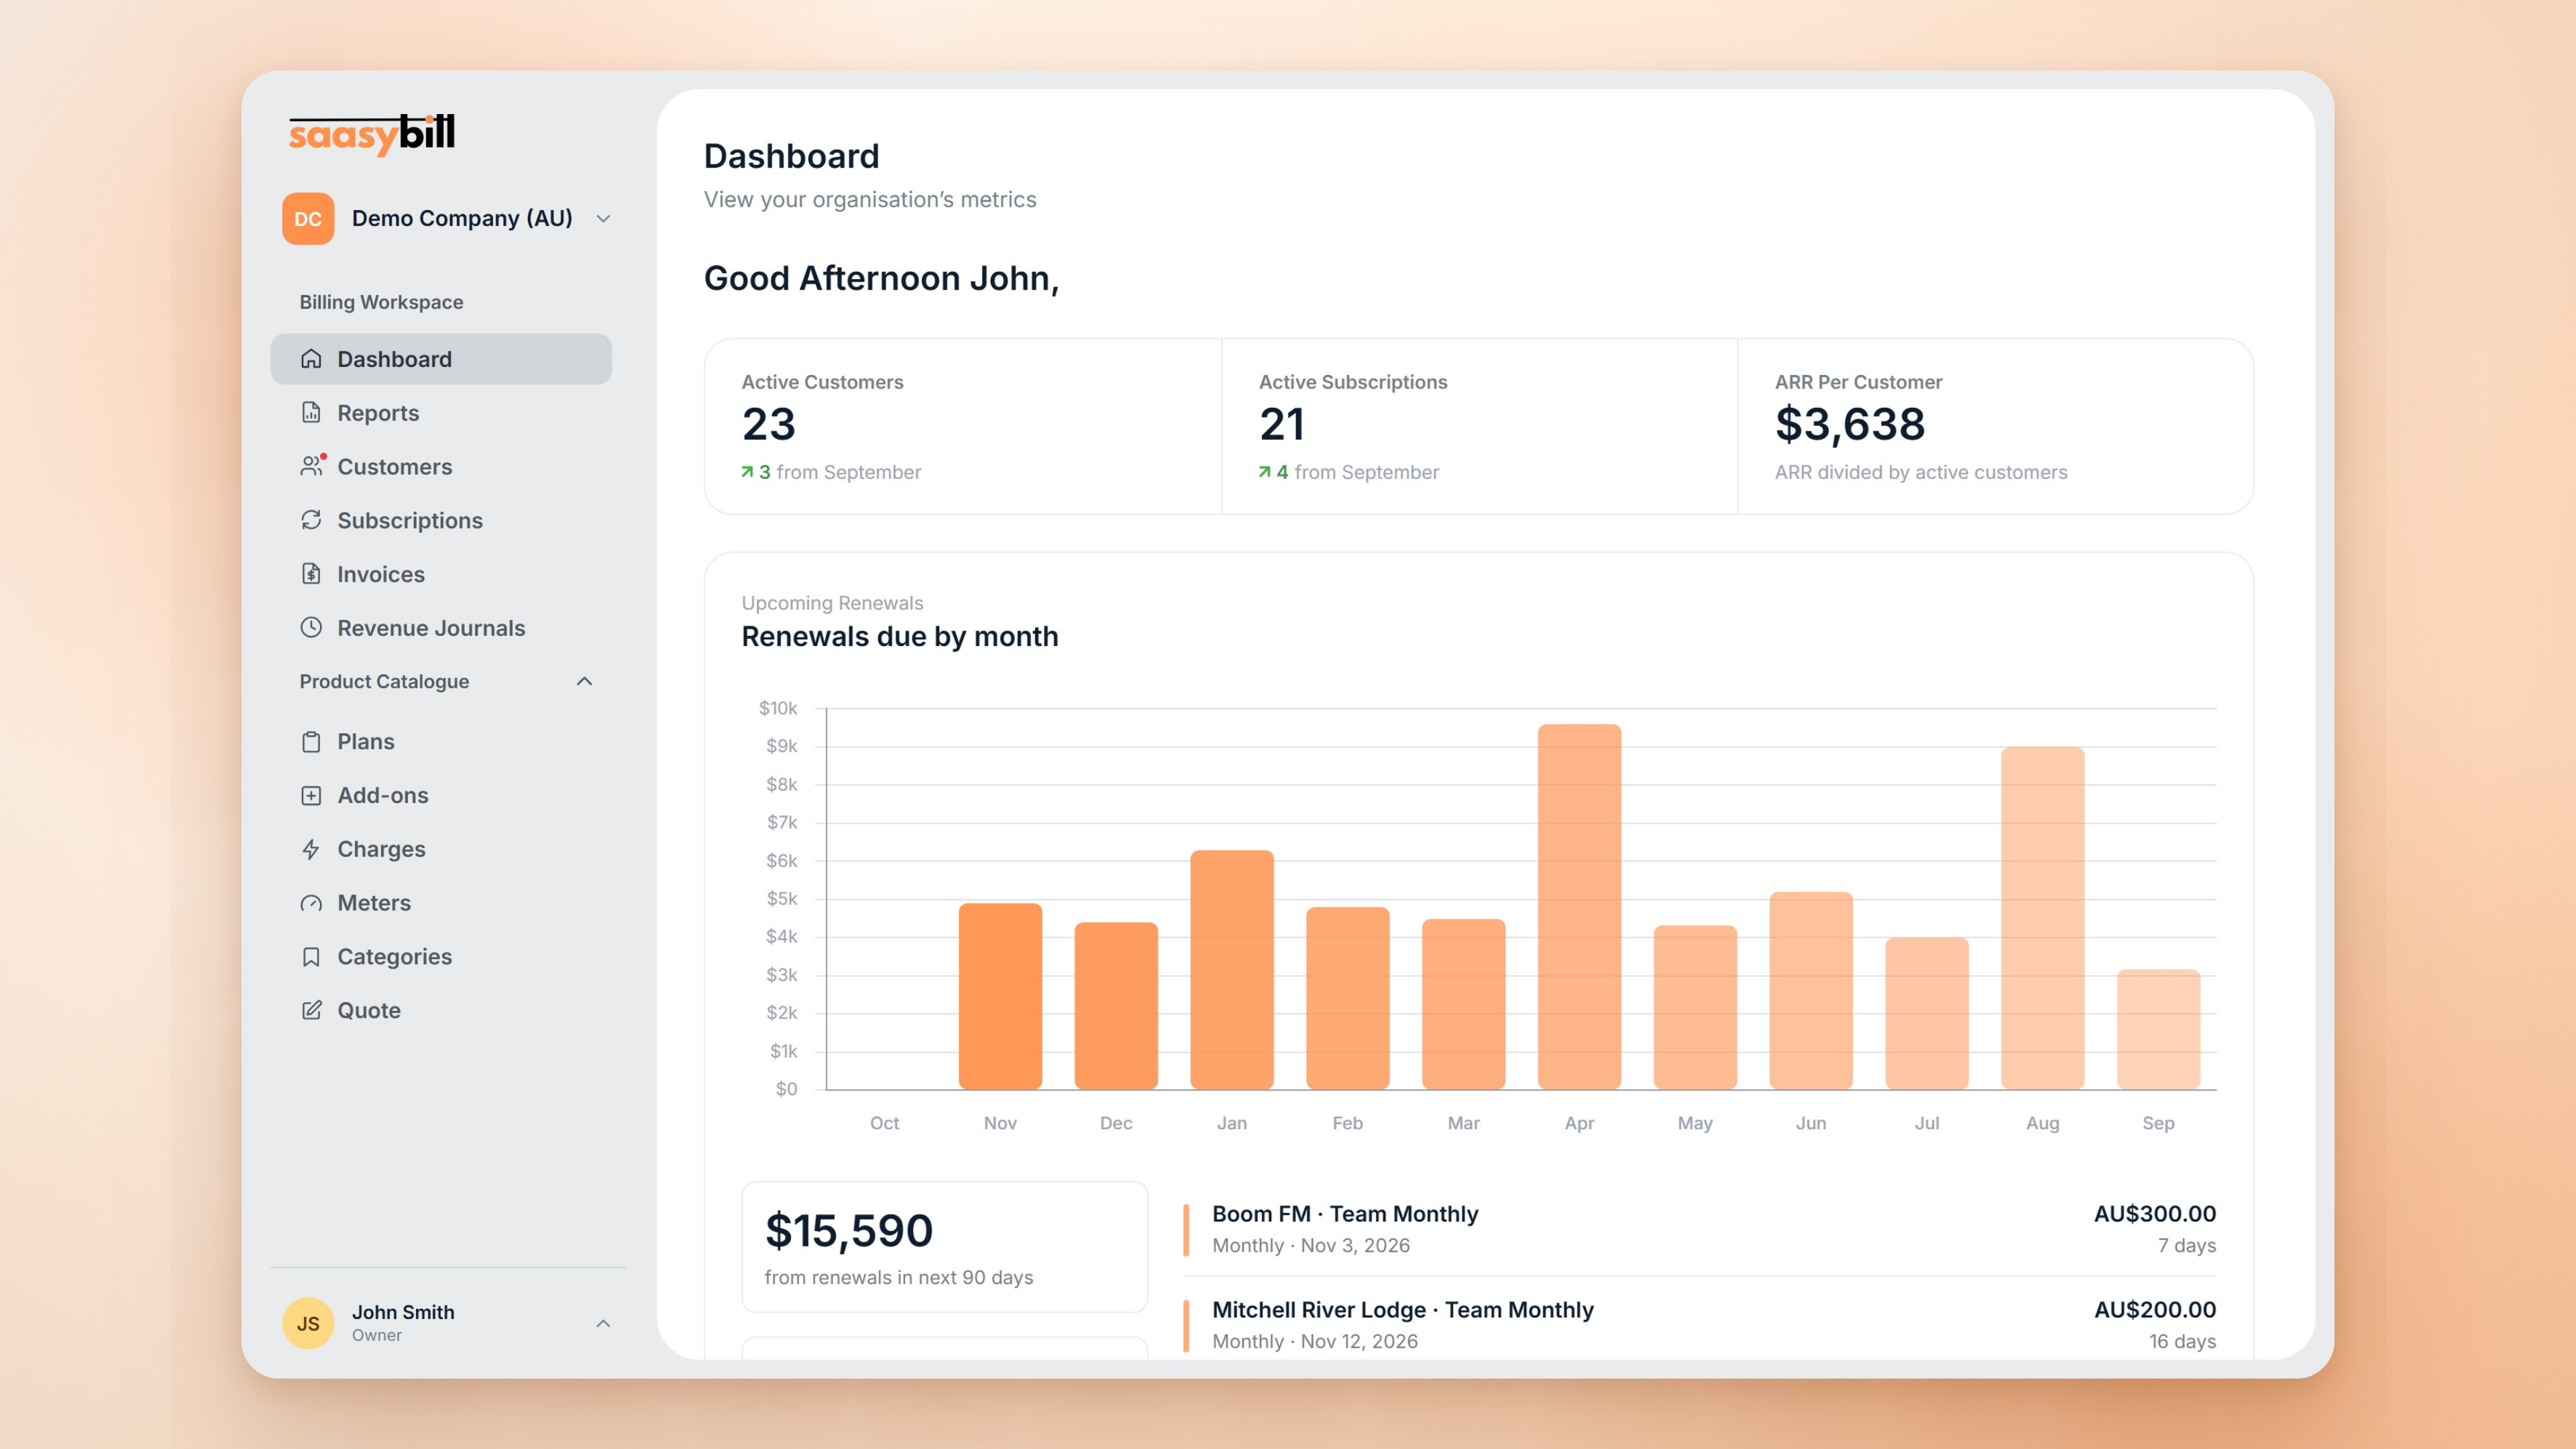This screenshot has width=2576, height=1449.
Task: Open the Boom FM Team Monthly renewal
Action: (x=1699, y=1229)
